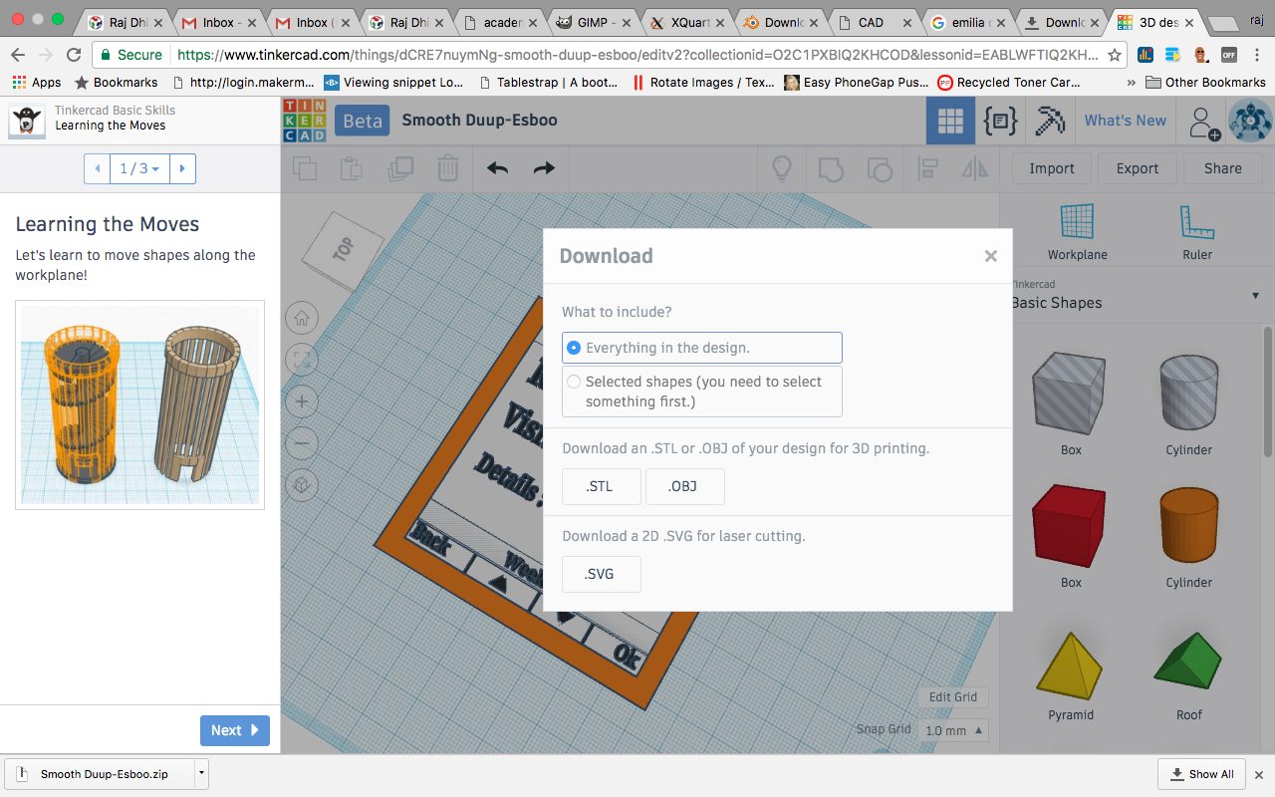Go to next lesson step arrow
Viewport: 1275px width, 797px height.
(182, 168)
